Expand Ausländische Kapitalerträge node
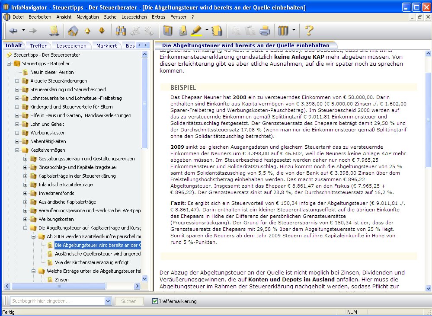Screen dimensions: 432x316 point(26,202)
